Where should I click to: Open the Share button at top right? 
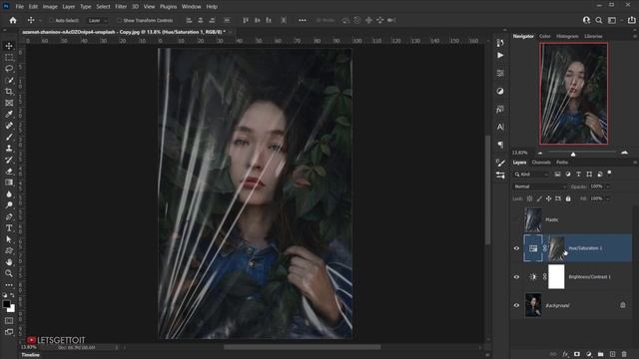coord(632,20)
